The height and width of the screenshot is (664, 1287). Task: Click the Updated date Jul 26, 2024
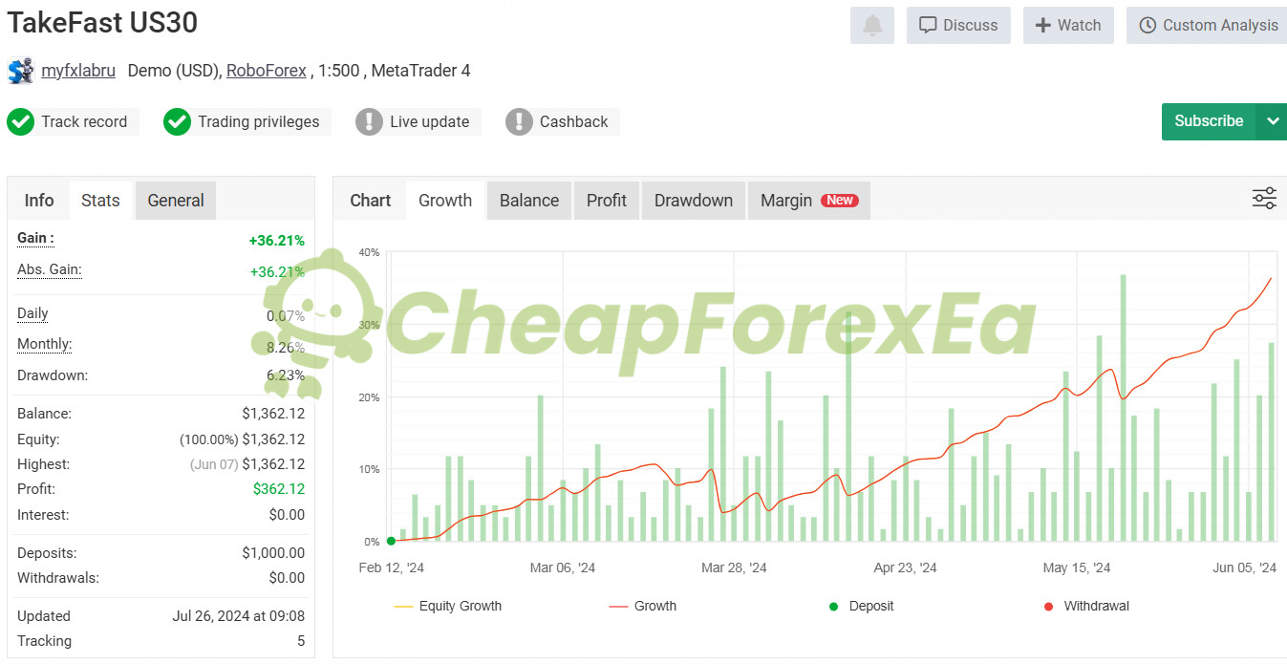(239, 616)
